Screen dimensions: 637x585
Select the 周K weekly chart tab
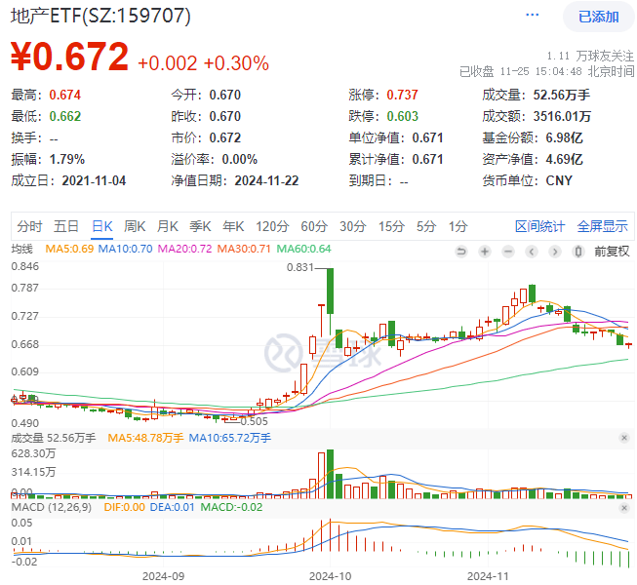click(135, 226)
